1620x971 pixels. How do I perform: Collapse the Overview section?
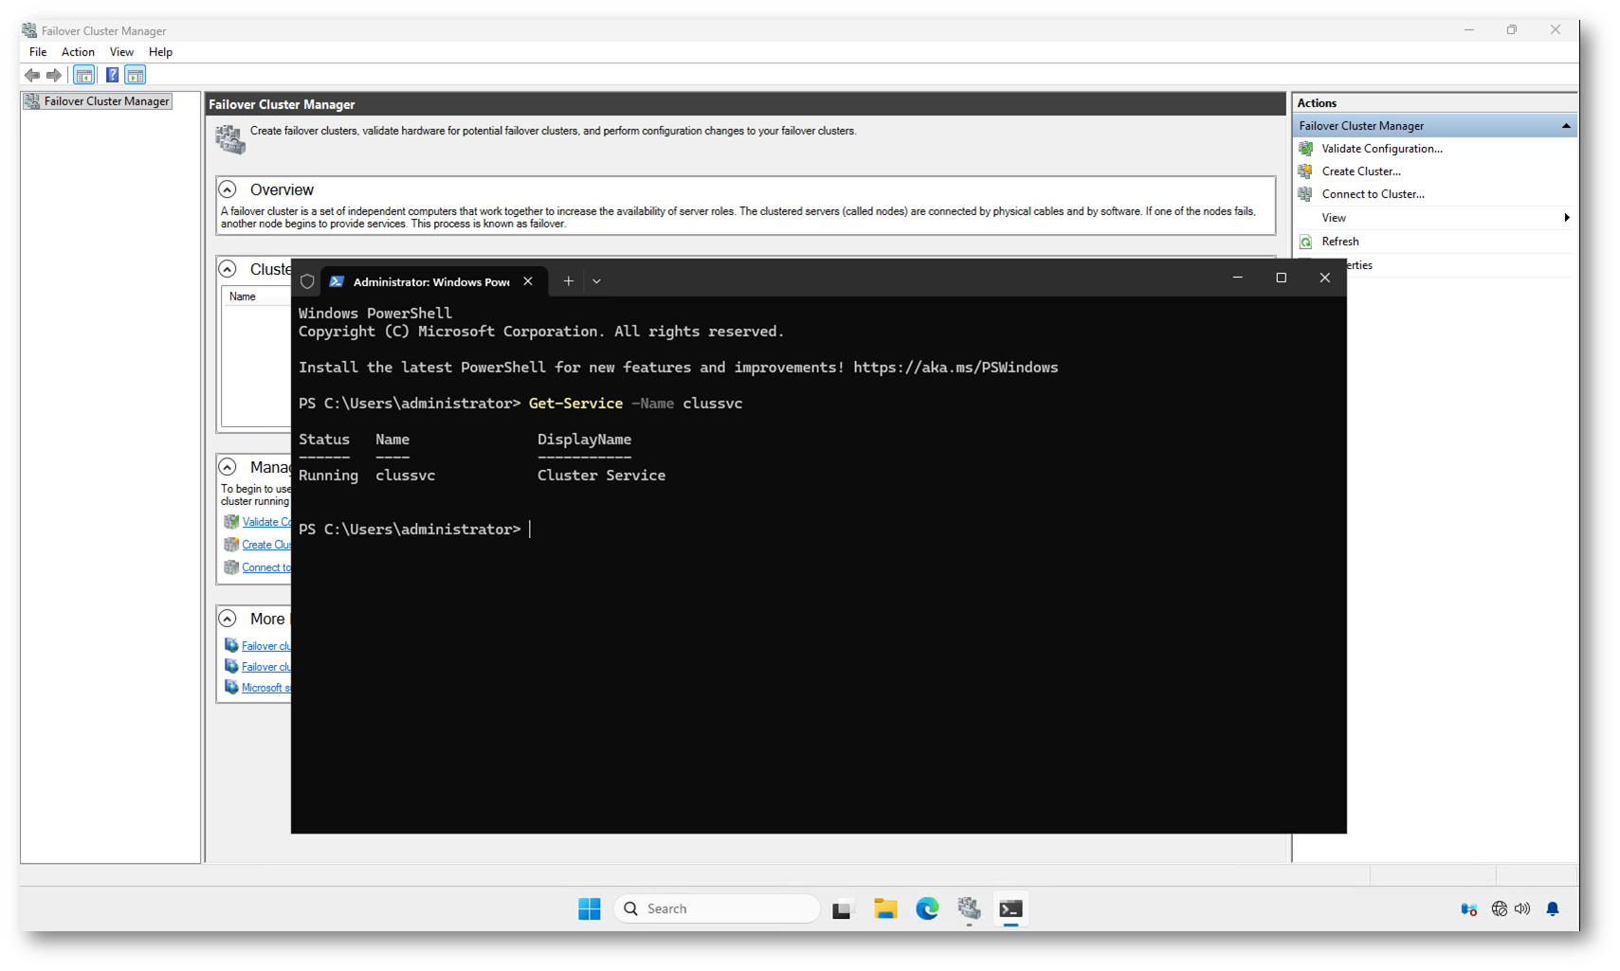pyautogui.click(x=228, y=189)
